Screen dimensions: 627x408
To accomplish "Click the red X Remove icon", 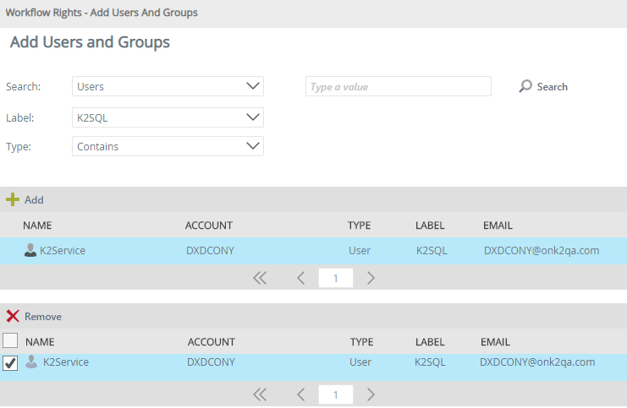I will (13, 316).
